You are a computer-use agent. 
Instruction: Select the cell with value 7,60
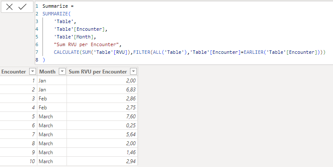point(103,117)
